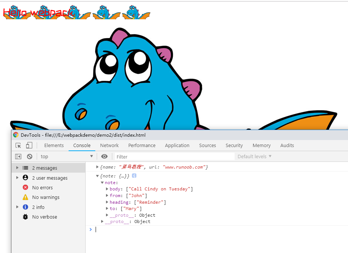Image resolution: width=348 pixels, height=253 pixels.
Task: Click the show console sidebar icon
Action: pos(18,157)
